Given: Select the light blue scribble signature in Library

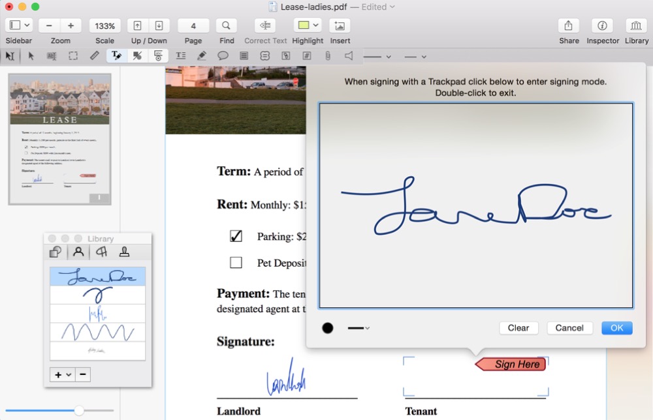Looking at the screenshot, I should click(x=97, y=314).
